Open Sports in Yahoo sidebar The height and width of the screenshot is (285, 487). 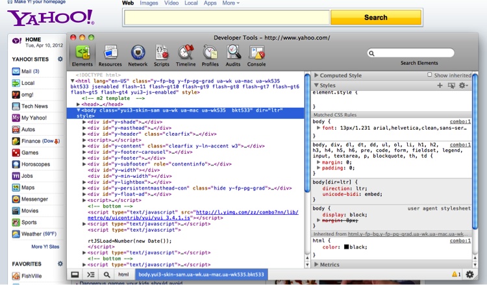[25, 223]
